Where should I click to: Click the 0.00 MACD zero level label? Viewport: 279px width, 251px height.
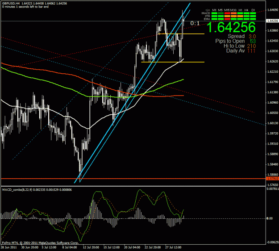click(270, 218)
